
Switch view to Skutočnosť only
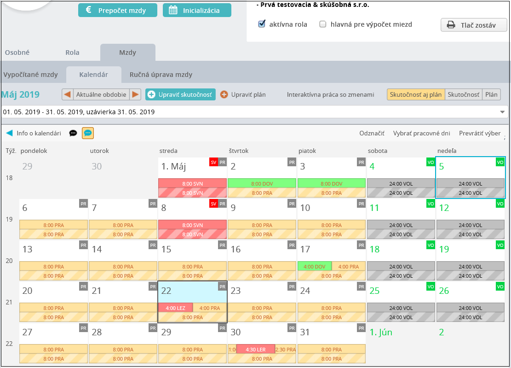tap(463, 94)
